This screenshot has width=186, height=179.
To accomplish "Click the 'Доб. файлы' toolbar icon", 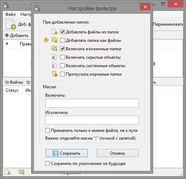I will pos(11,24).
